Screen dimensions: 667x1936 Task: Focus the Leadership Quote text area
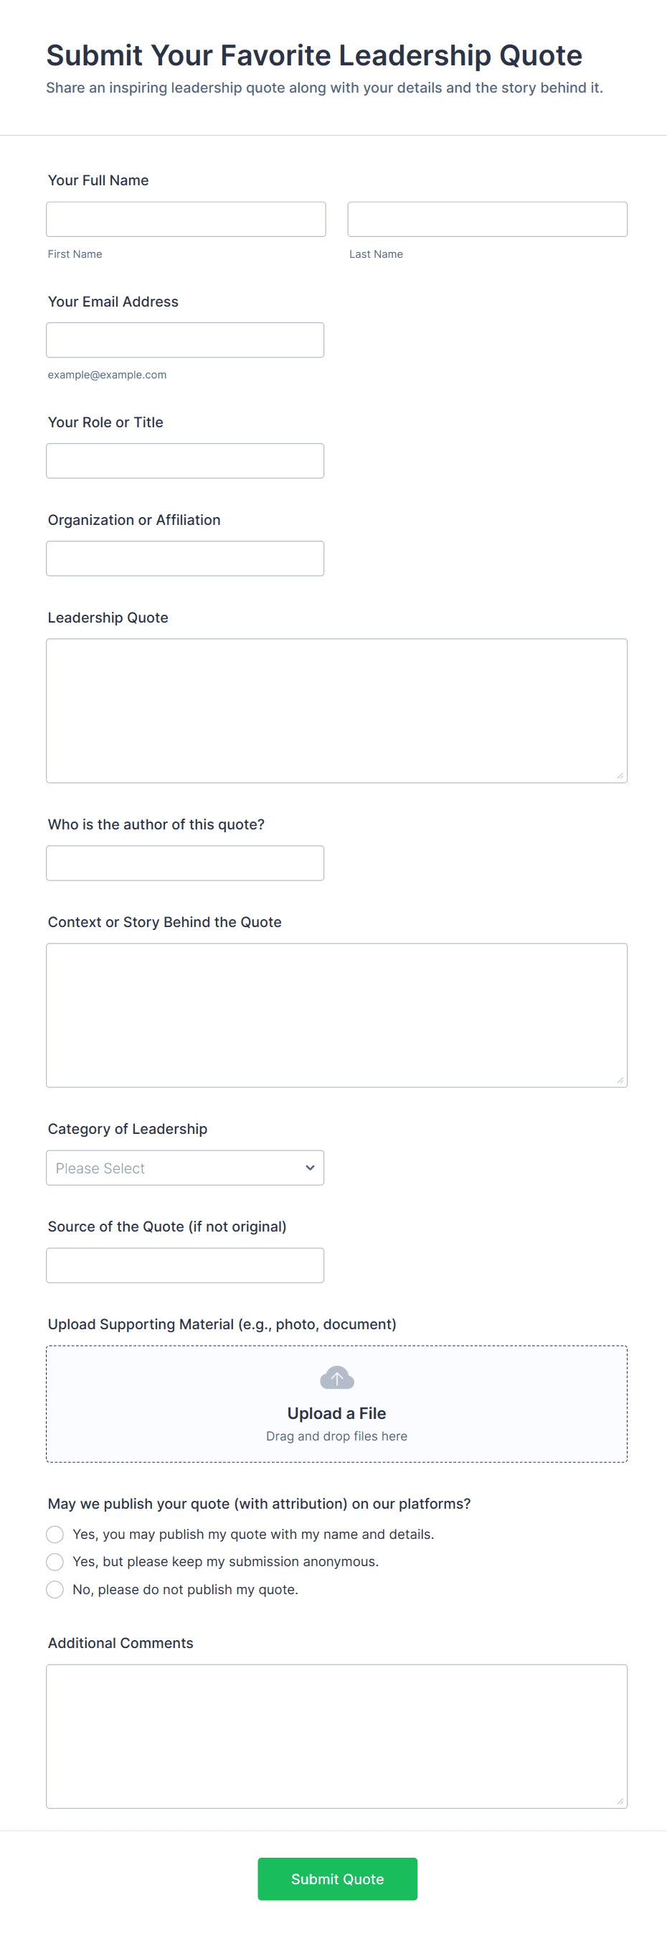click(x=336, y=710)
